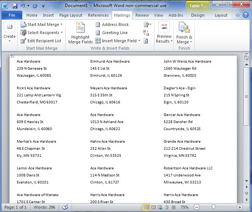Insert an Address Block
The width and height of the screenshot is (252, 212).
tap(112, 24)
